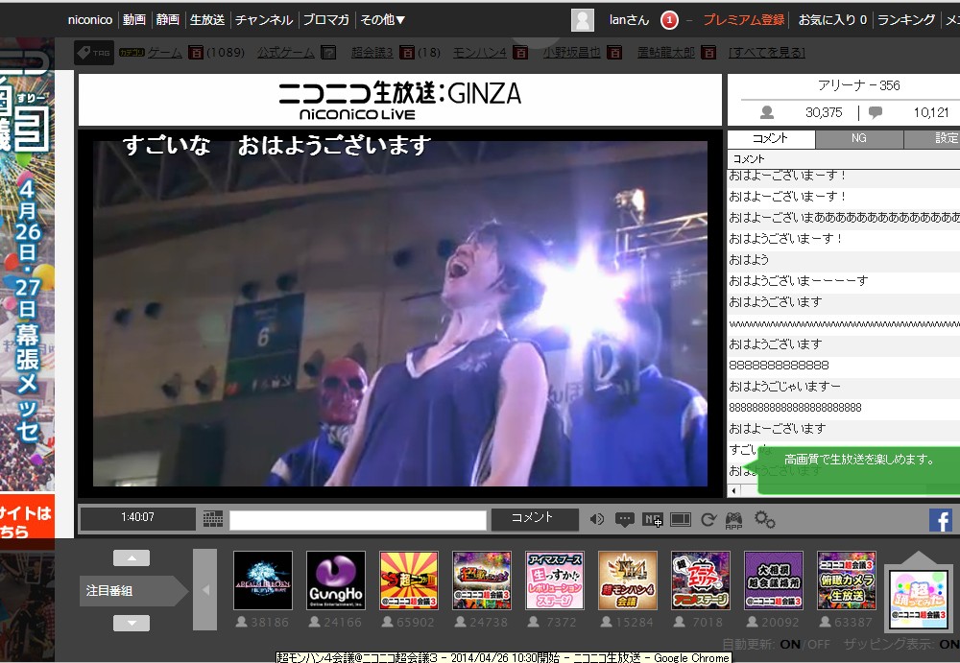The height and width of the screenshot is (663, 960).
Task: Turn auto update ON
Action: [x=790, y=644]
